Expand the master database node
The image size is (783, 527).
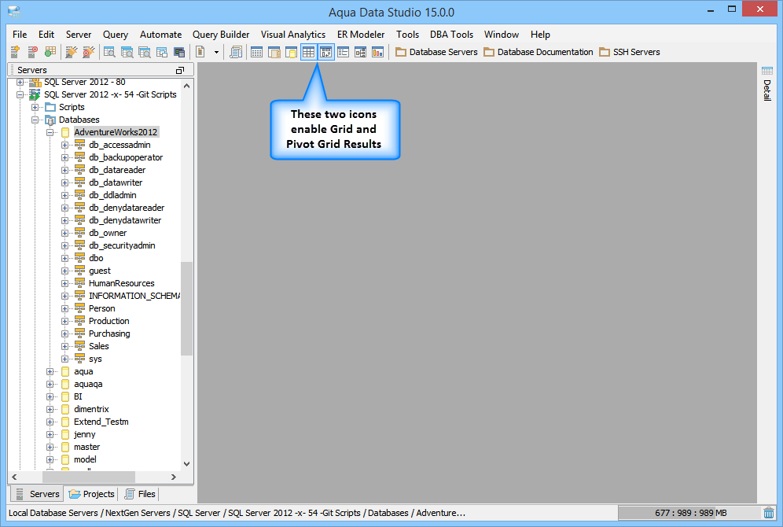point(50,447)
